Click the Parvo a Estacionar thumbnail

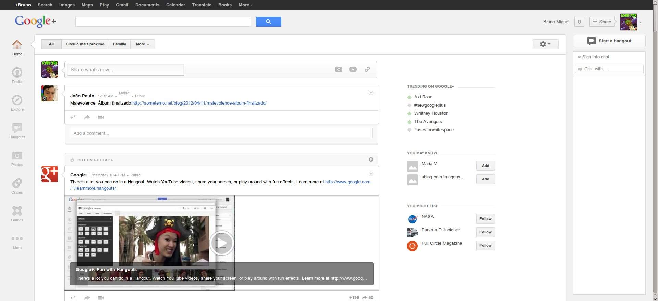(x=412, y=232)
